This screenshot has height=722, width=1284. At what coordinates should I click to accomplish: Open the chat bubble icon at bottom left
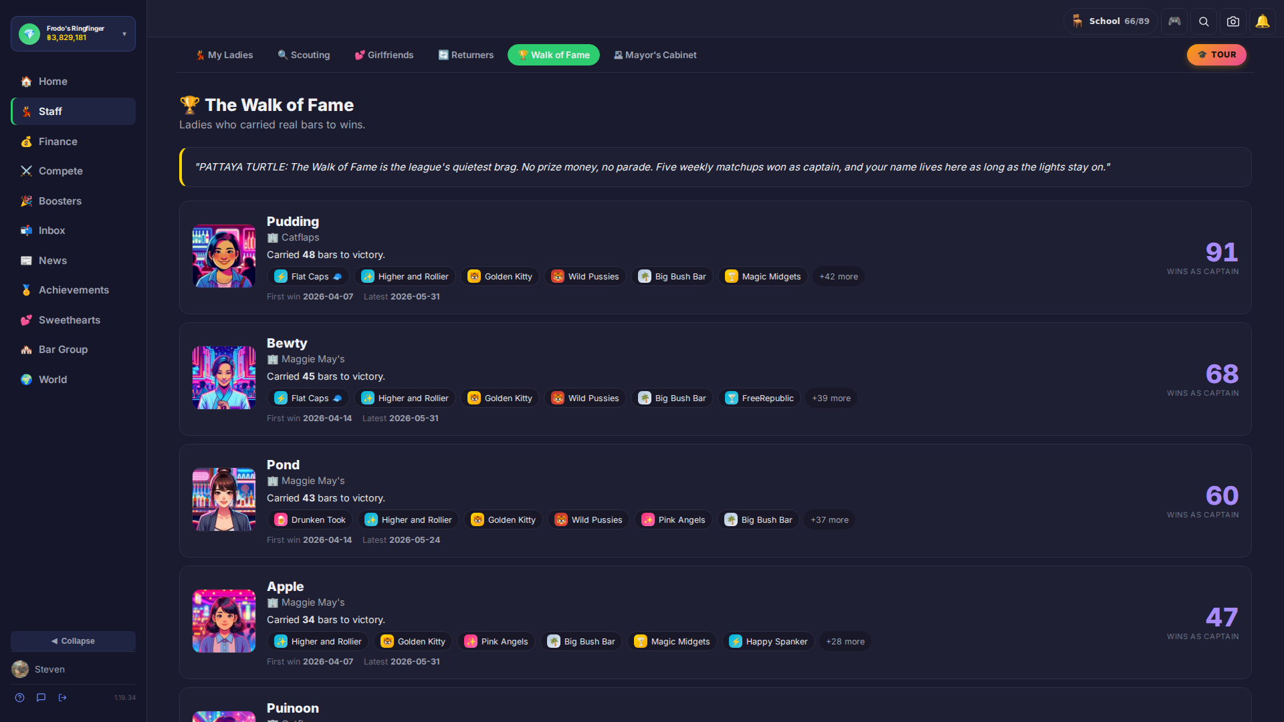click(x=41, y=697)
